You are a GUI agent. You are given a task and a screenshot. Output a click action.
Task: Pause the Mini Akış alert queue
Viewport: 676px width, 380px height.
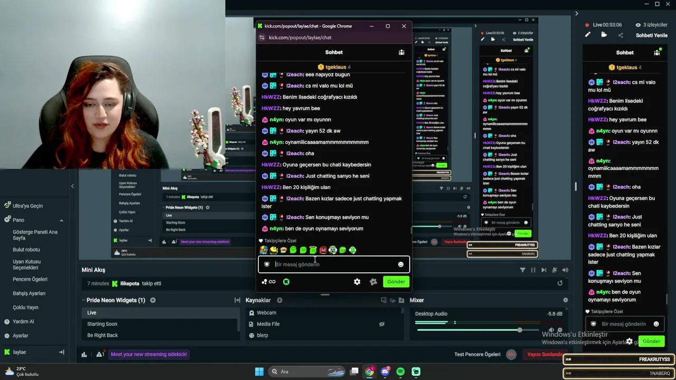(x=533, y=270)
